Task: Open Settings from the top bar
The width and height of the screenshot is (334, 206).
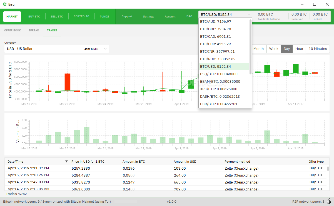Action: (x=148, y=17)
